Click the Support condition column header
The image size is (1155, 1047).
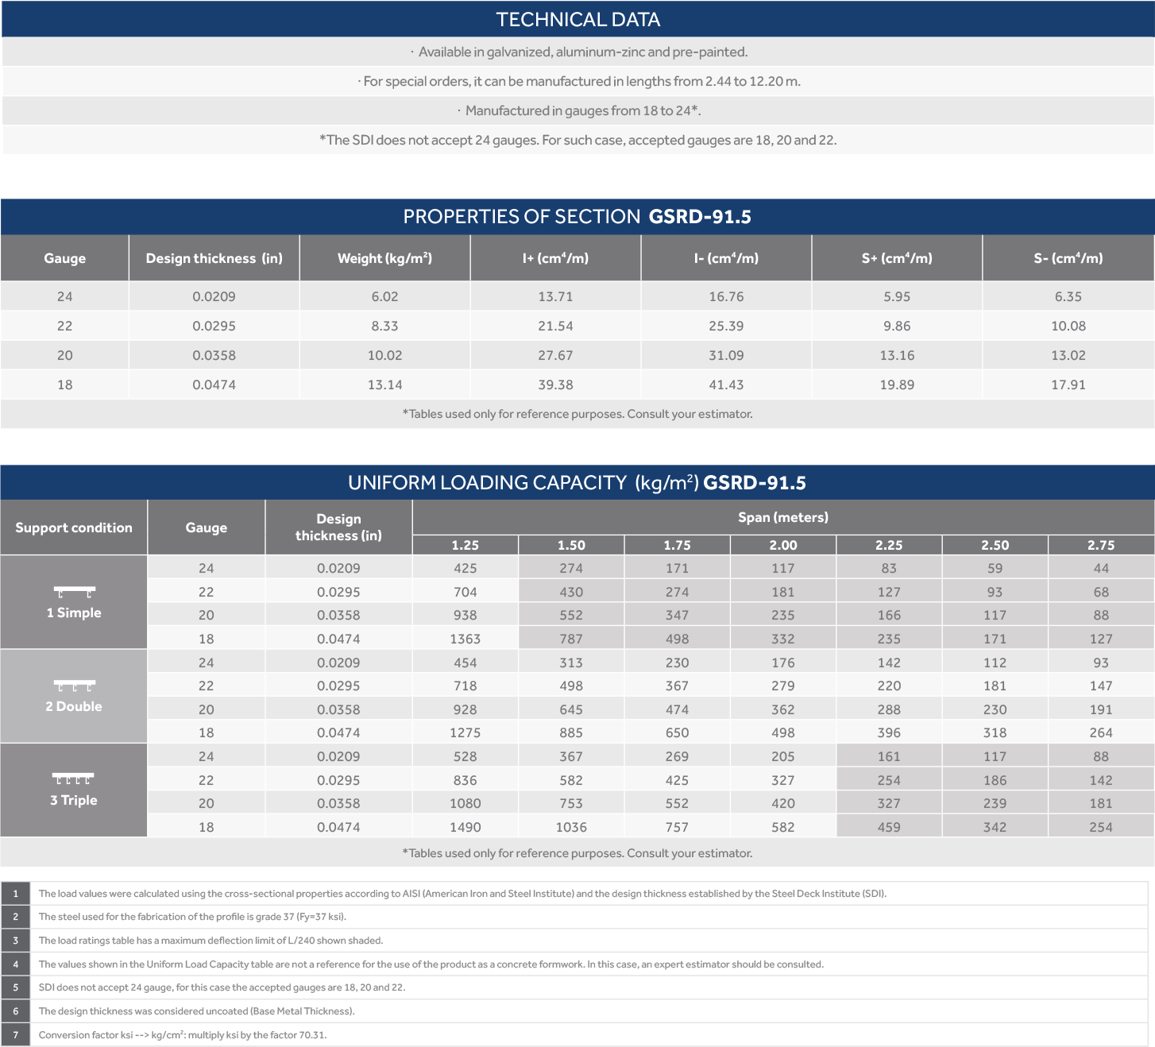74,527
